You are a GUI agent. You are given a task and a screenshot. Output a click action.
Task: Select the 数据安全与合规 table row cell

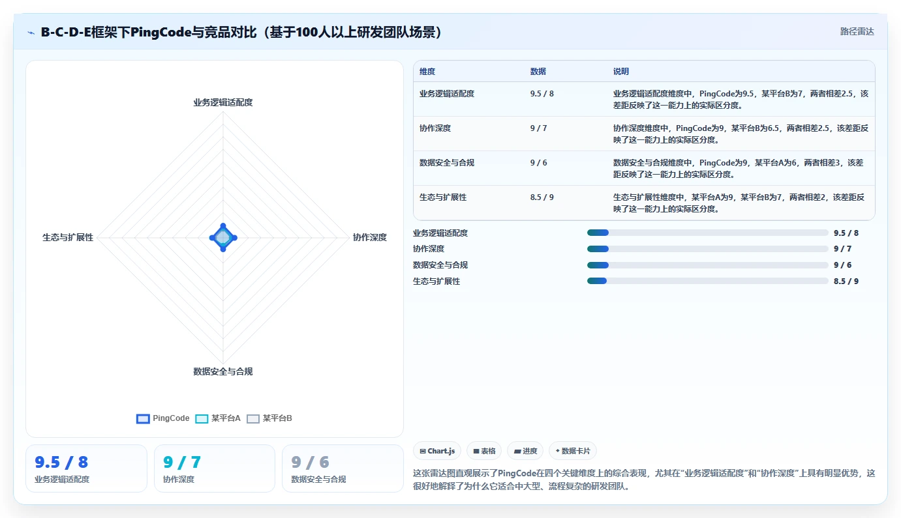point(447,163)
